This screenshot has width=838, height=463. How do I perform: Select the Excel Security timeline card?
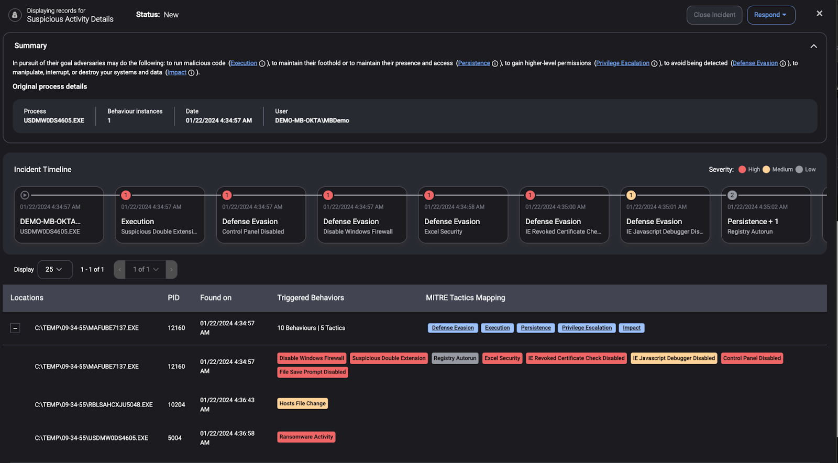click(x=463, y=215)
